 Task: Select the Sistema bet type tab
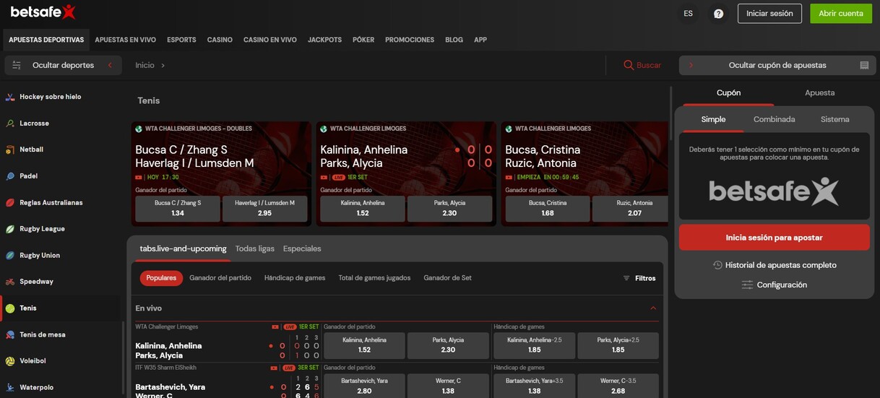point(835,119)
